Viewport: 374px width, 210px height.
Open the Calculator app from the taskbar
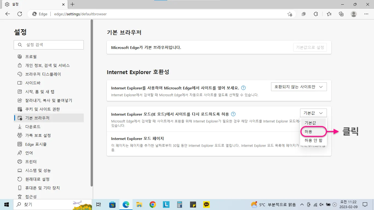click(x=180, y=205)
